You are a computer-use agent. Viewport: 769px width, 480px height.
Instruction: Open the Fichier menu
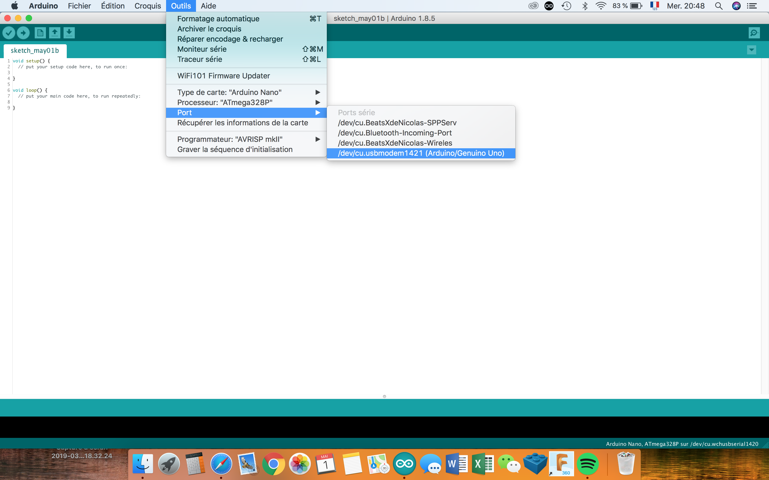pos(80,6)
